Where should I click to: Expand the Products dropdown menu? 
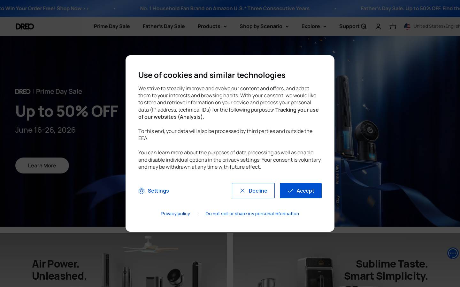[x=212, y=26]
